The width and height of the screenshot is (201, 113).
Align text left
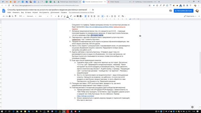click(x=85, y=16)
